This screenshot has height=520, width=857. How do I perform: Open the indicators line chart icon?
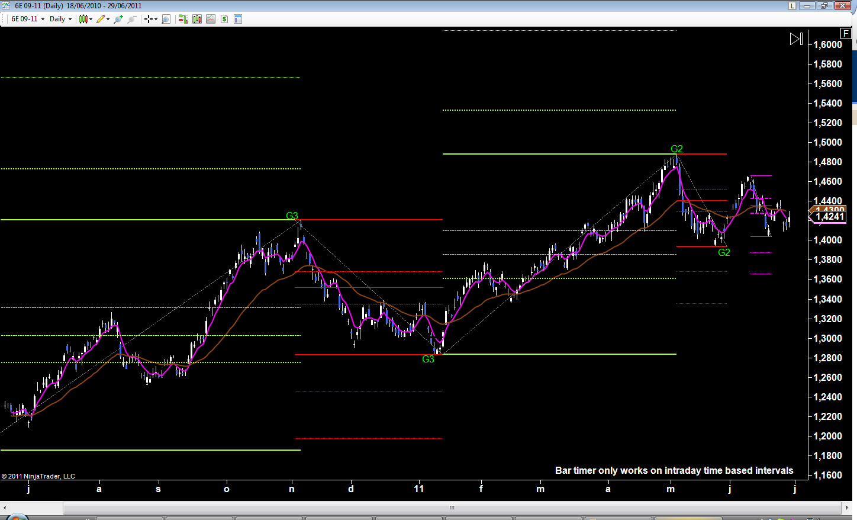tap(211, 19)
